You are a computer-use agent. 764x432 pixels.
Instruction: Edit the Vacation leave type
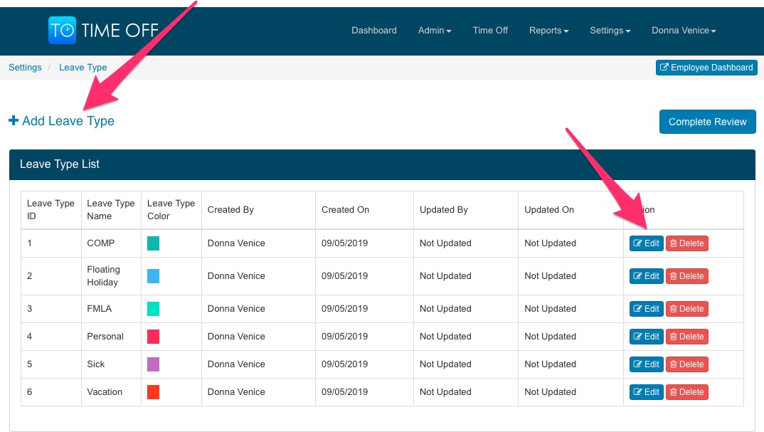pos(646,392)
